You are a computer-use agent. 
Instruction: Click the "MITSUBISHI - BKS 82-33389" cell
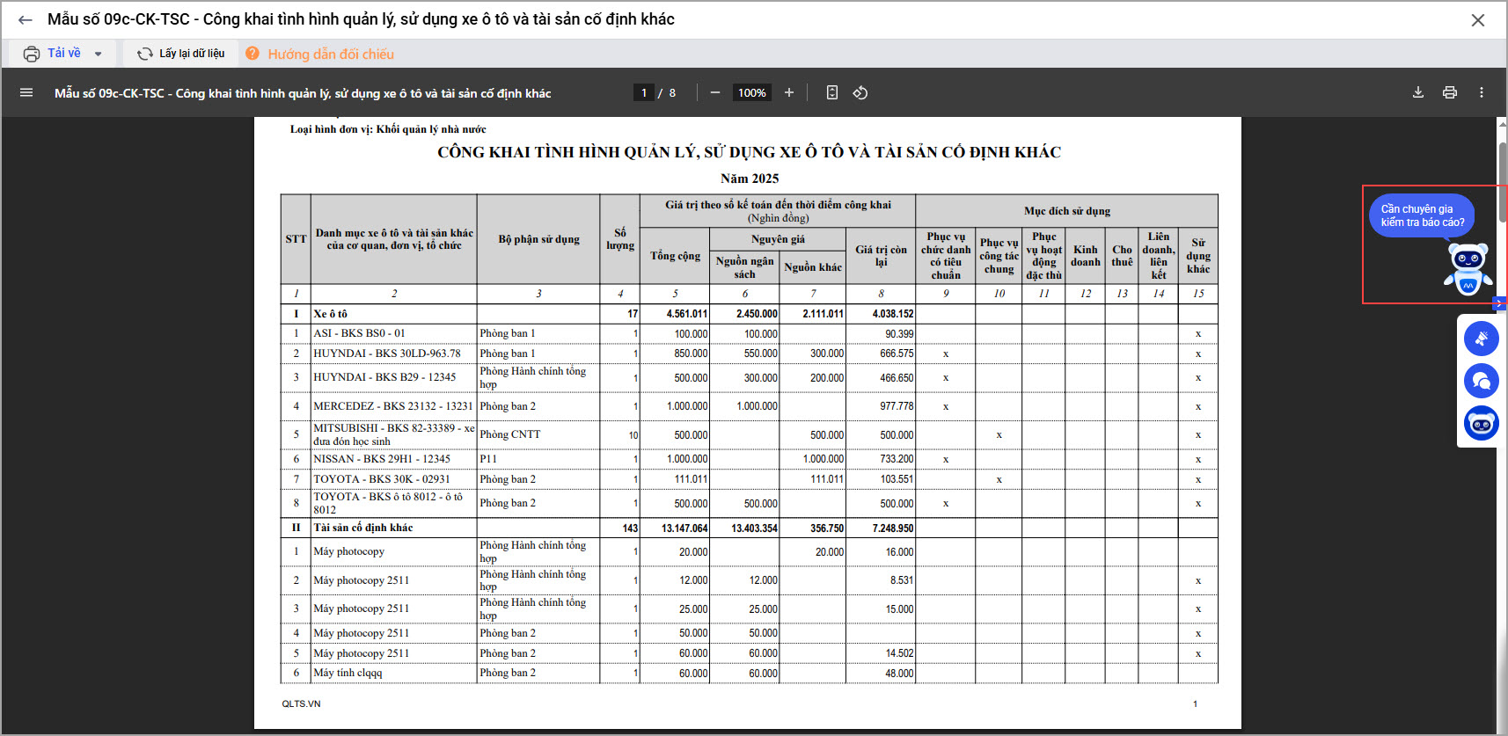point(393,434)
